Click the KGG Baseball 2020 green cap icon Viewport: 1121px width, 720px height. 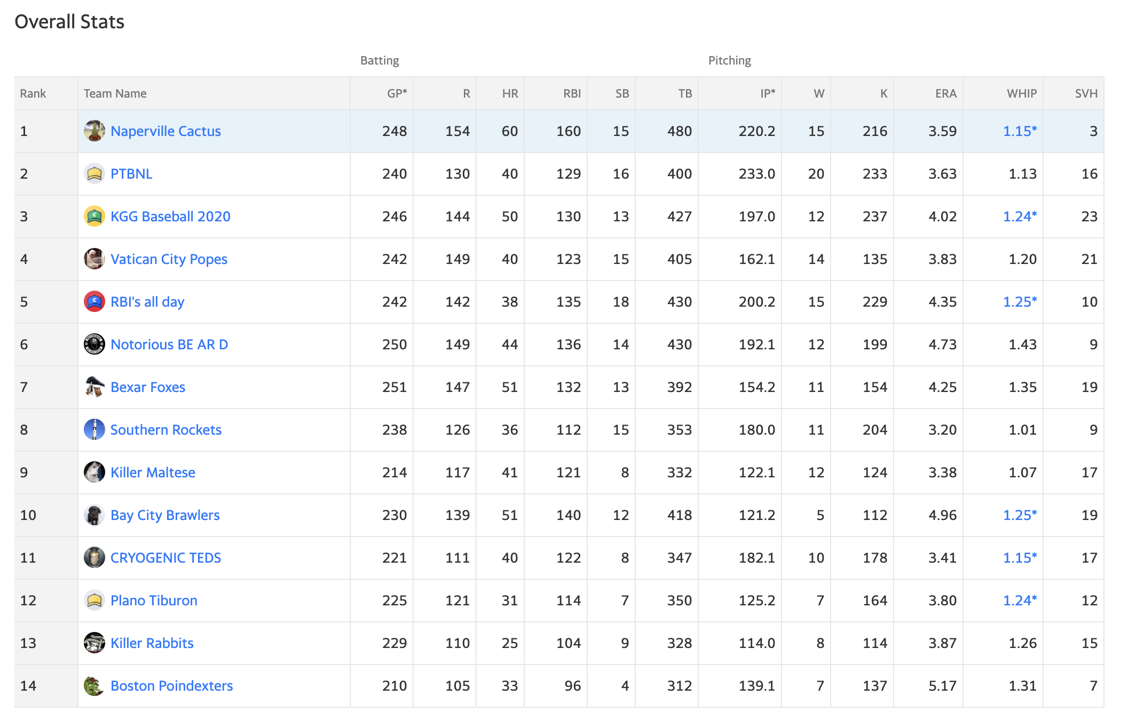click(94, 217)
